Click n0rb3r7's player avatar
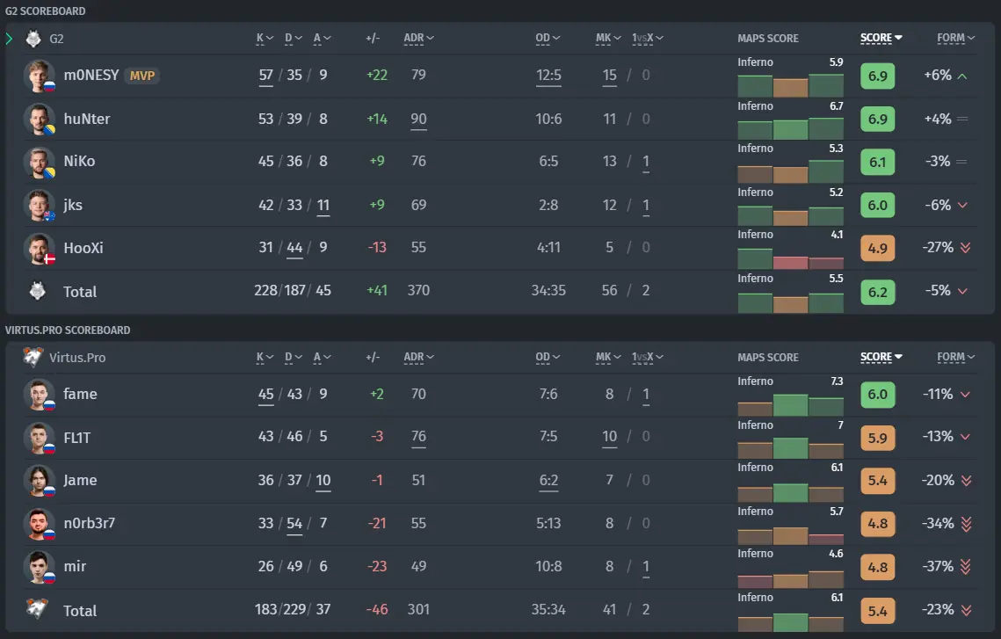Screen dimensions: 1001x639 coord(39,524)
